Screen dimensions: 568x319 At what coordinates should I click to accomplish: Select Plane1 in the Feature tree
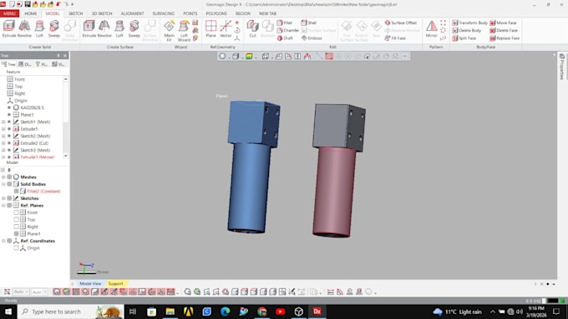coord(28,115)
